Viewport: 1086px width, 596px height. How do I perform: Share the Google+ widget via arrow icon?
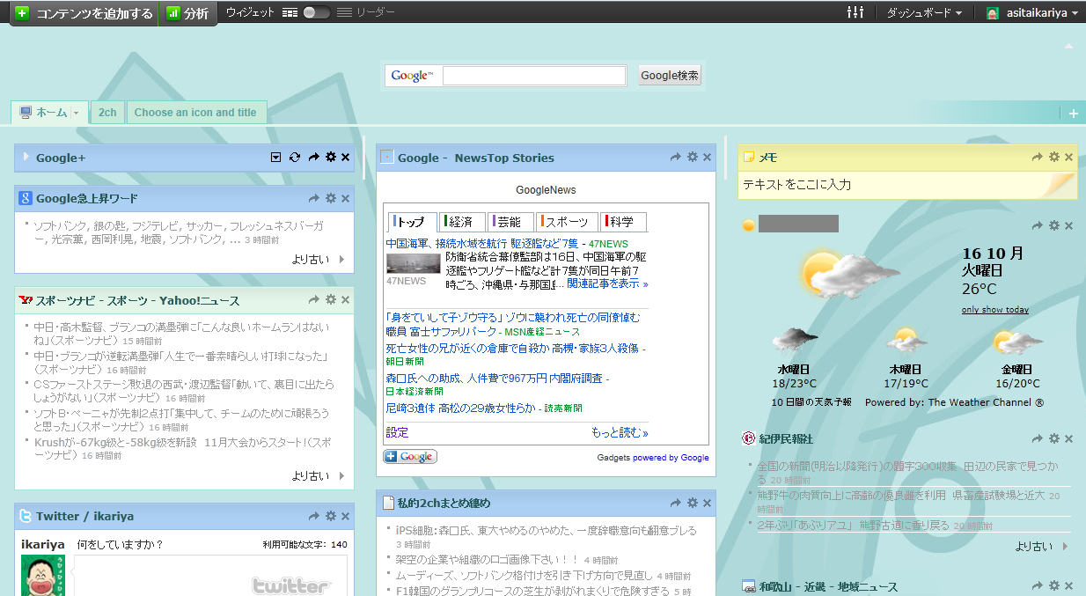pos(313,158)
